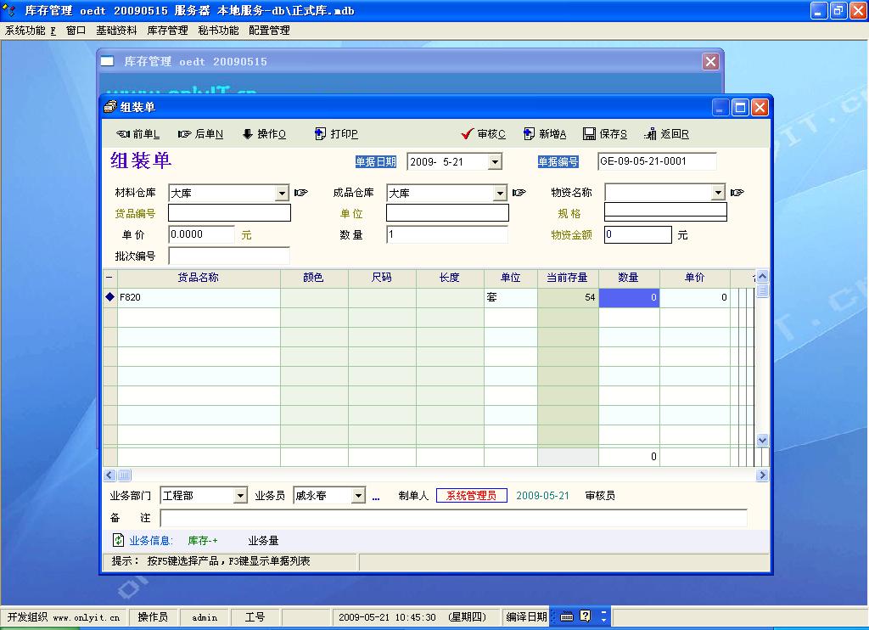Click the 打印P print icon

[x=336, y=134]
